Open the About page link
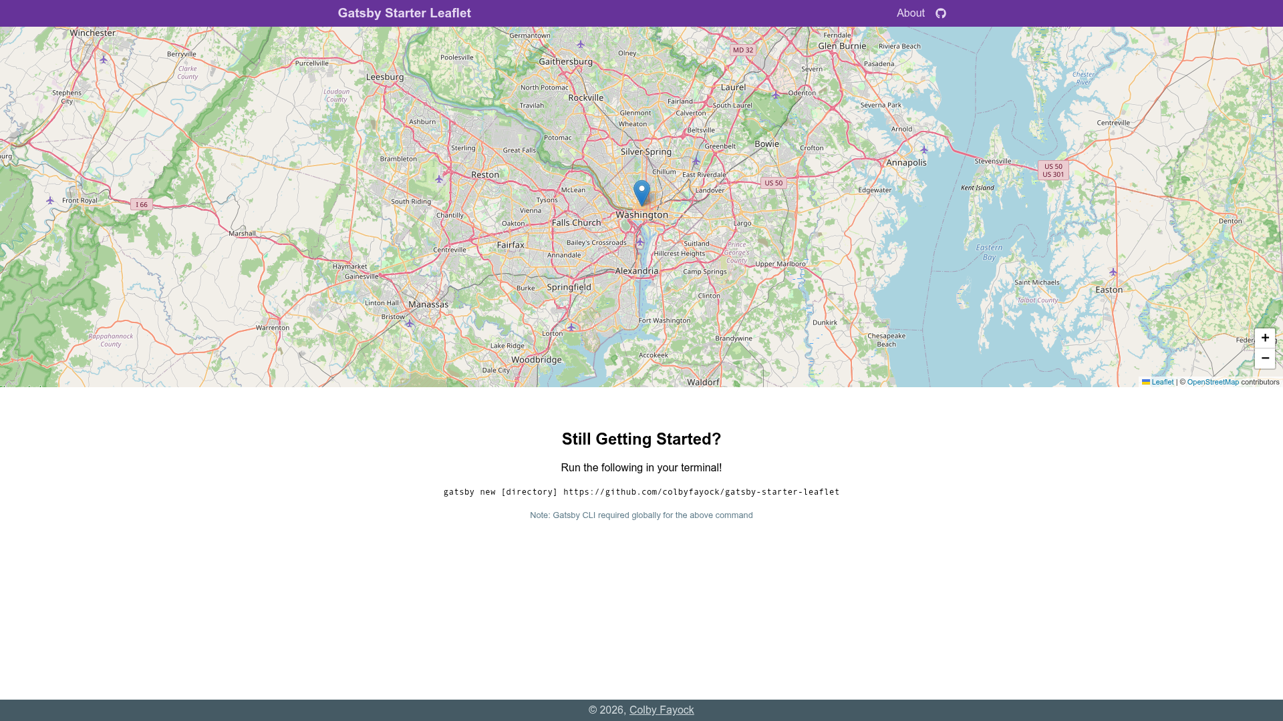Viewport: 1283px width, 721px height. pos(910,13)
